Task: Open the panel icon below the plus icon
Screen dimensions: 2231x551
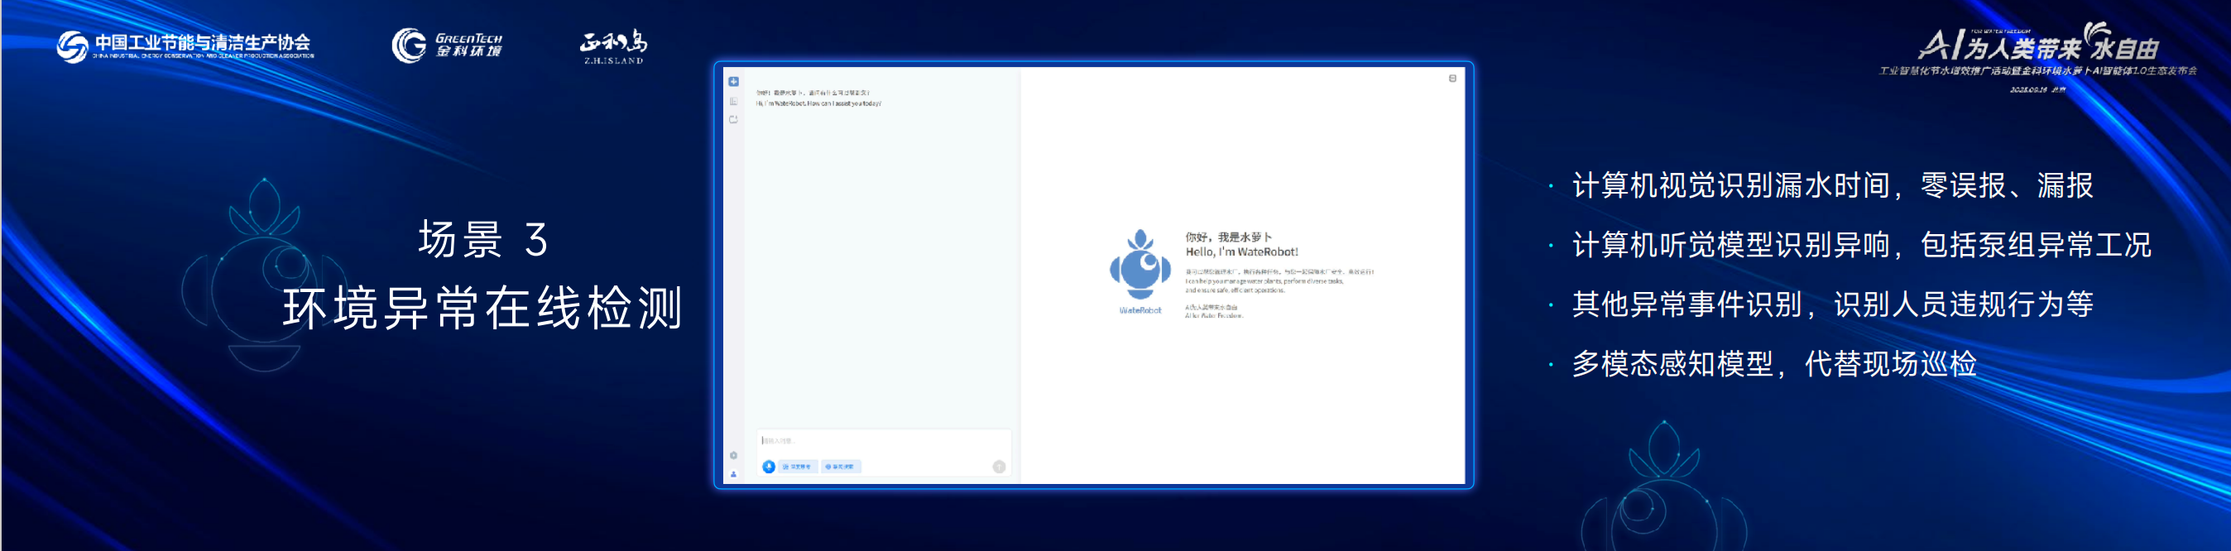Action: [733, 102]
